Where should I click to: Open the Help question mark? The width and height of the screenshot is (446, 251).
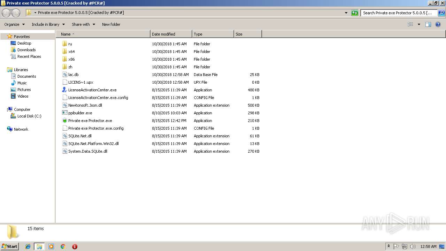point(438,24)
